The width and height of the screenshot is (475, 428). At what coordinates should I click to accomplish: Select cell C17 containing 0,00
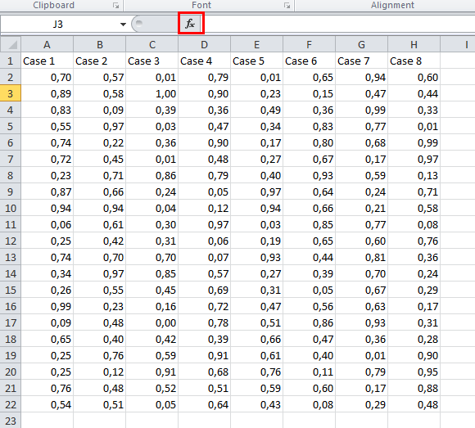(x=152, y=322)
